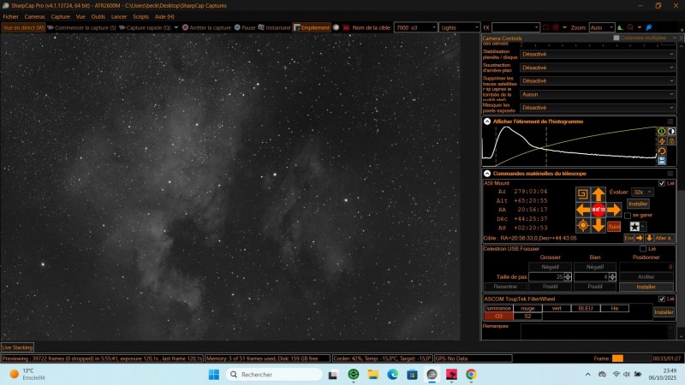
Task: Launch Google Chrome from the taskbar
Action: 471,375
